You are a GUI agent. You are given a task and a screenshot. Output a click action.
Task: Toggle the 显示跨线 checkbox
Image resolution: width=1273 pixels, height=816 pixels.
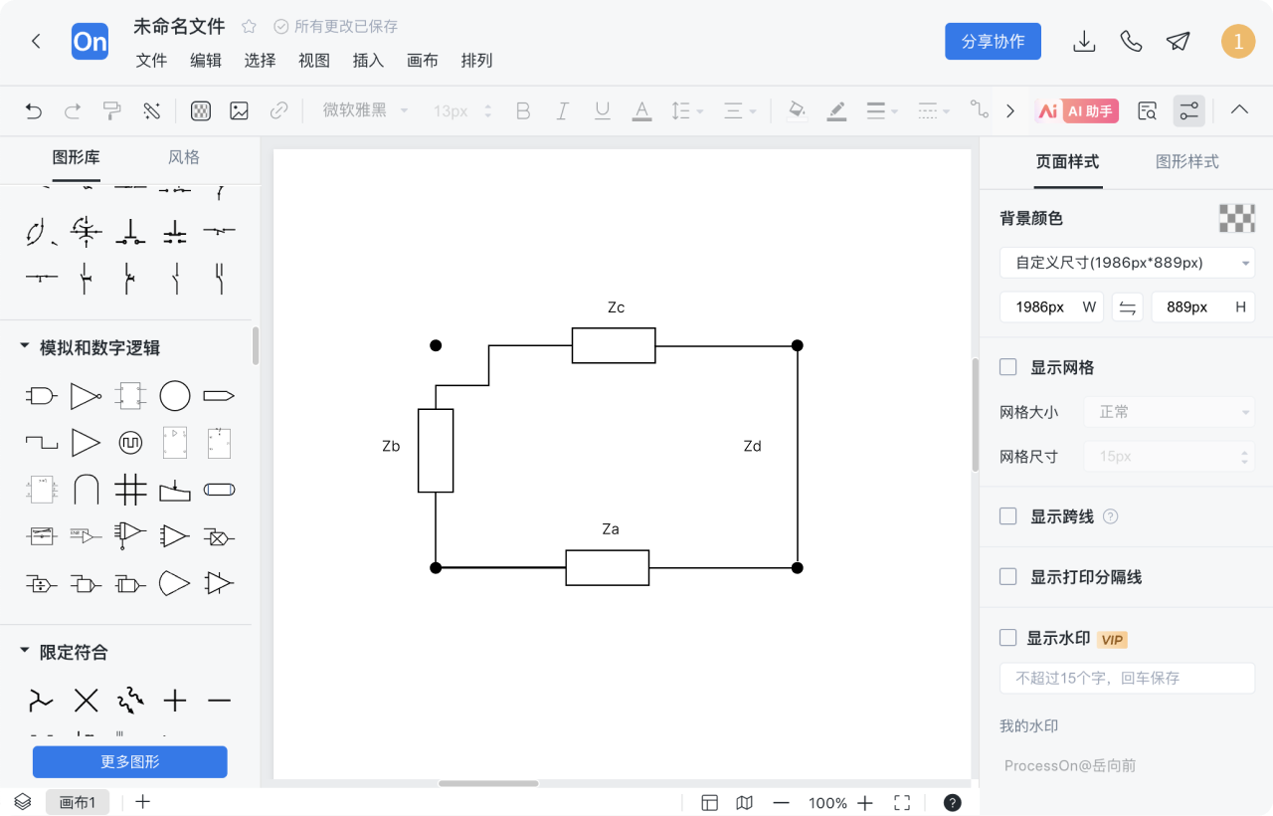pyautogui.click(x=1008, y=516)
